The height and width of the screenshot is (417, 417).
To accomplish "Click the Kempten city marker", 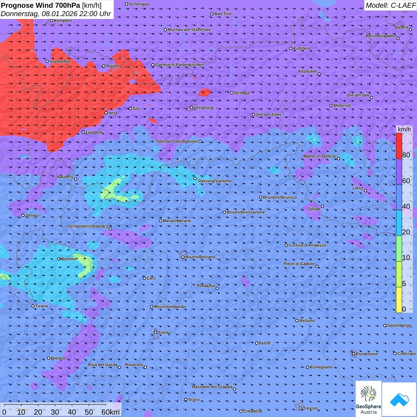I will tap(51, 21).
